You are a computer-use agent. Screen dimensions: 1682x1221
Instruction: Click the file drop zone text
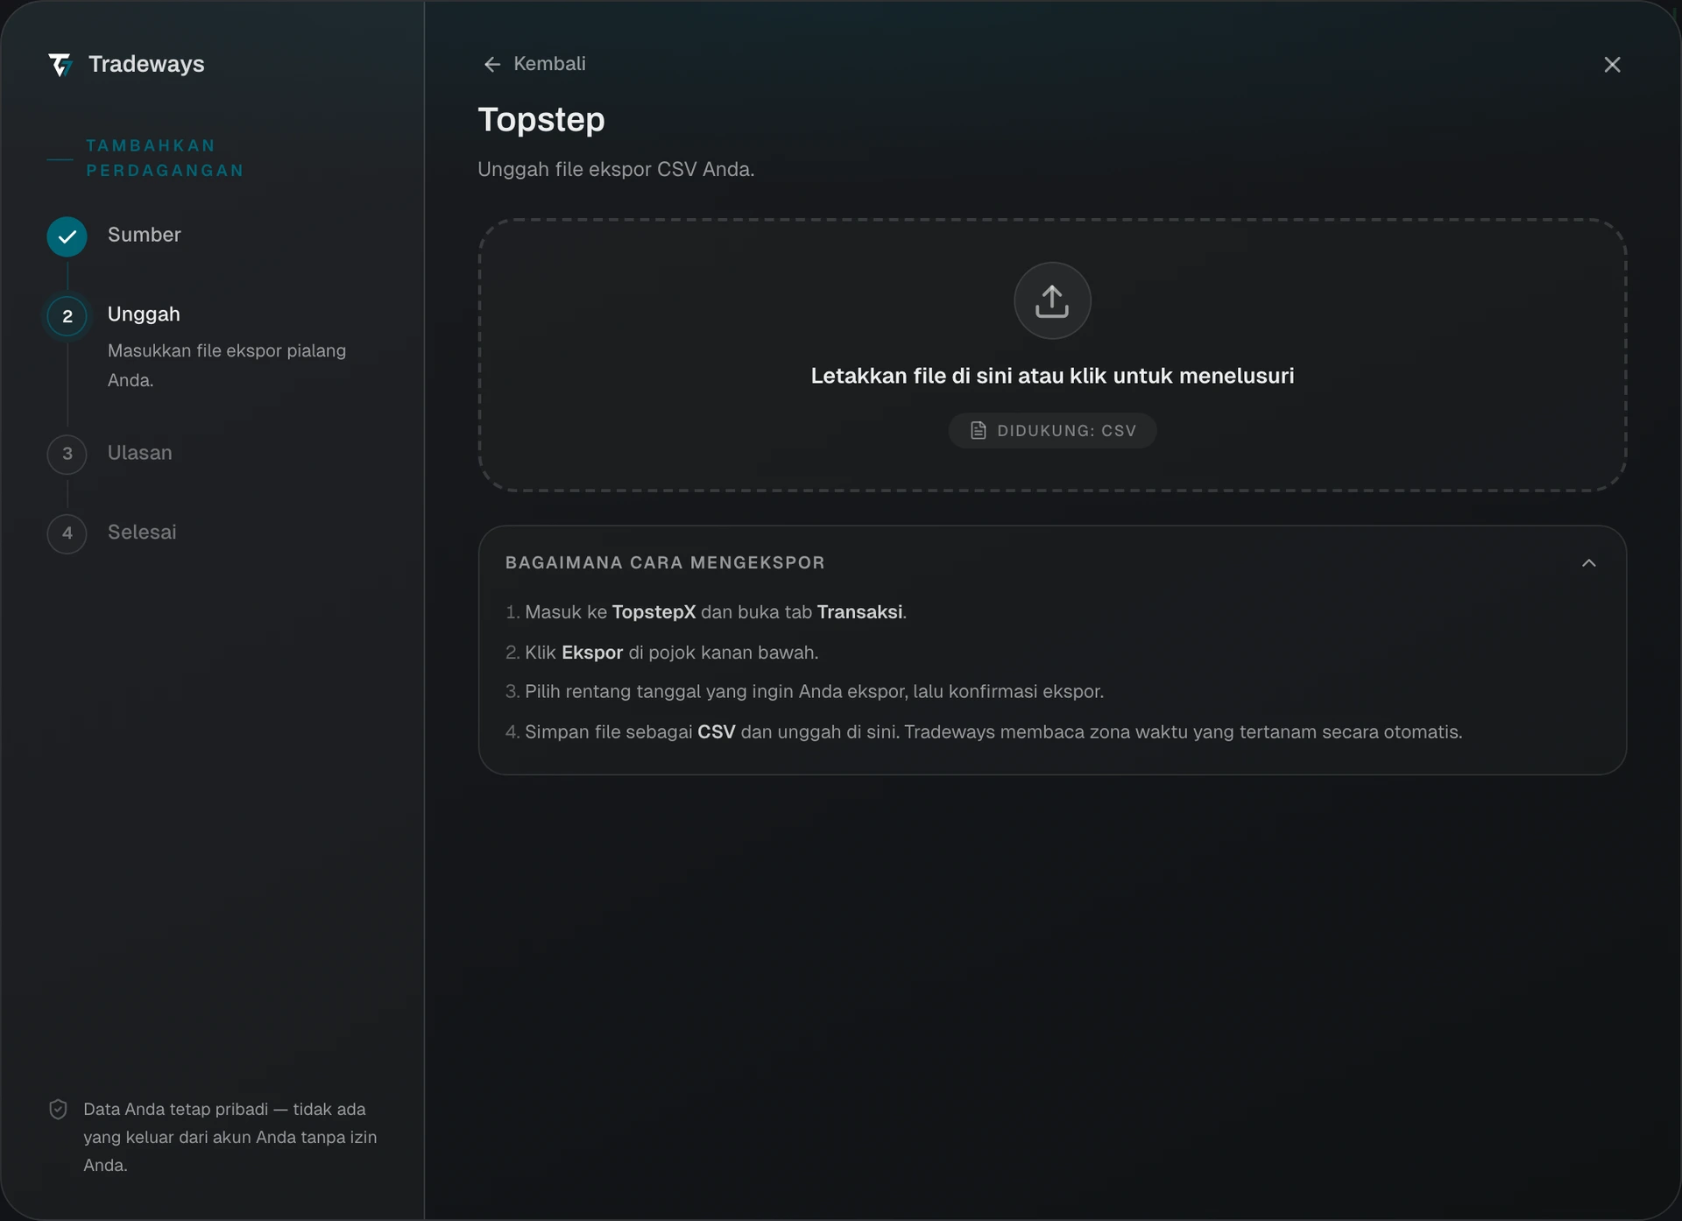[1052, 376]
